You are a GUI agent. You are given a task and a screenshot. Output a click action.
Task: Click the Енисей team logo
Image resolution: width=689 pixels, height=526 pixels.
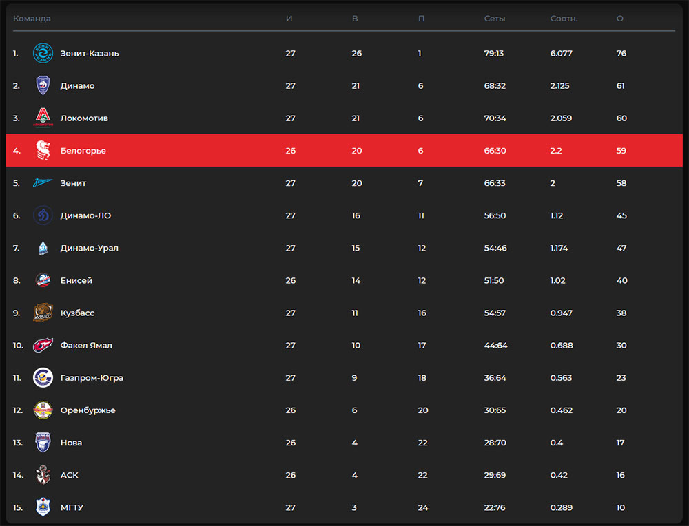(43, 280)
